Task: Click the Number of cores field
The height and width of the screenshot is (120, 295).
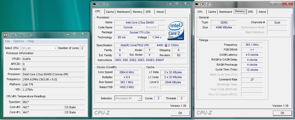Action: (83, 48)
